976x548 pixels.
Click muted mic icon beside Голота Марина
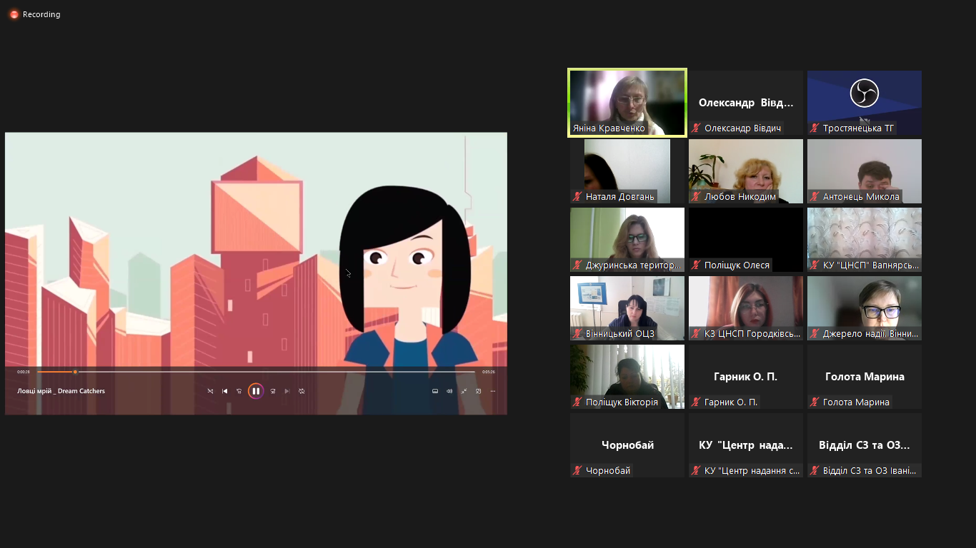click(x=815, y=402)
